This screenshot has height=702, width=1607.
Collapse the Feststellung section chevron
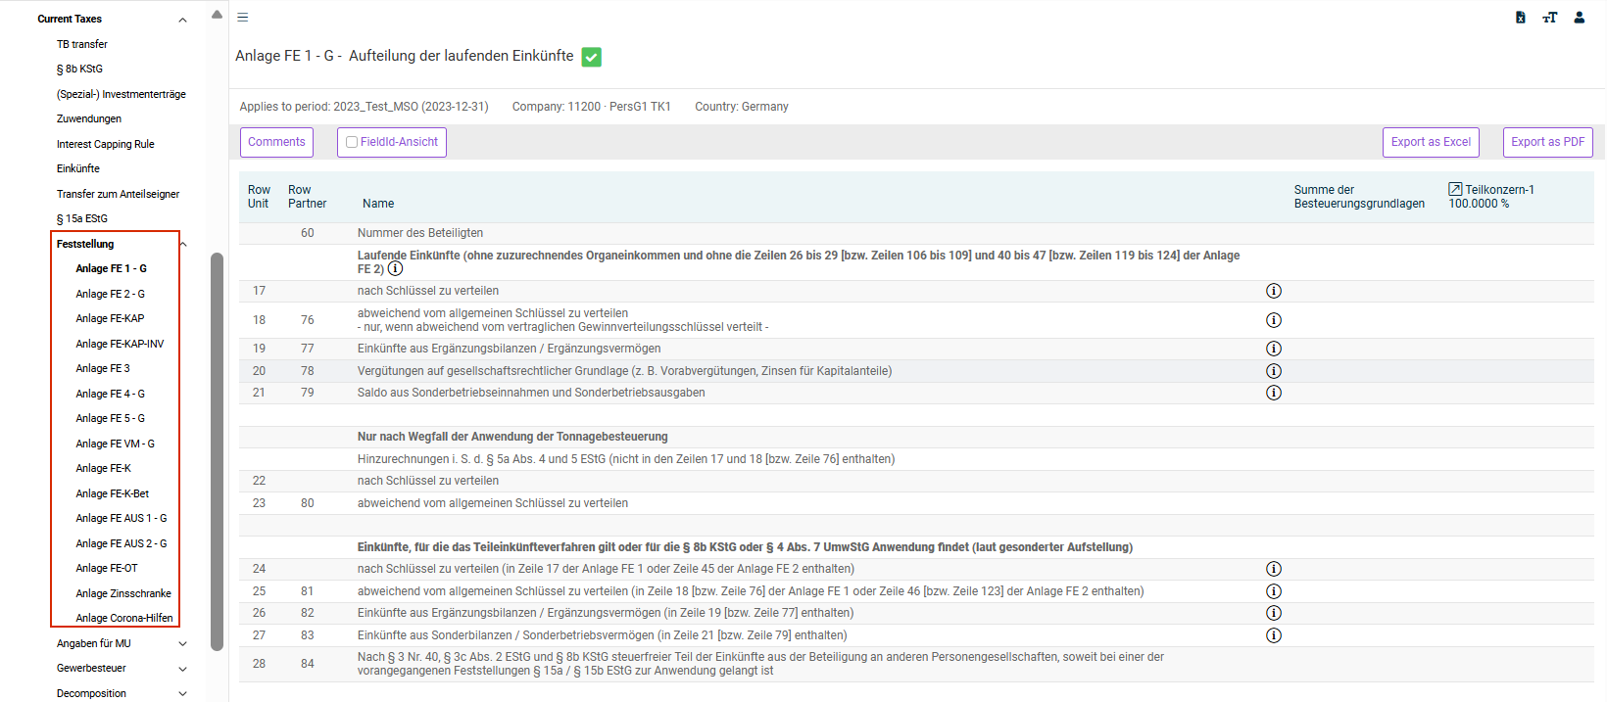183,244
